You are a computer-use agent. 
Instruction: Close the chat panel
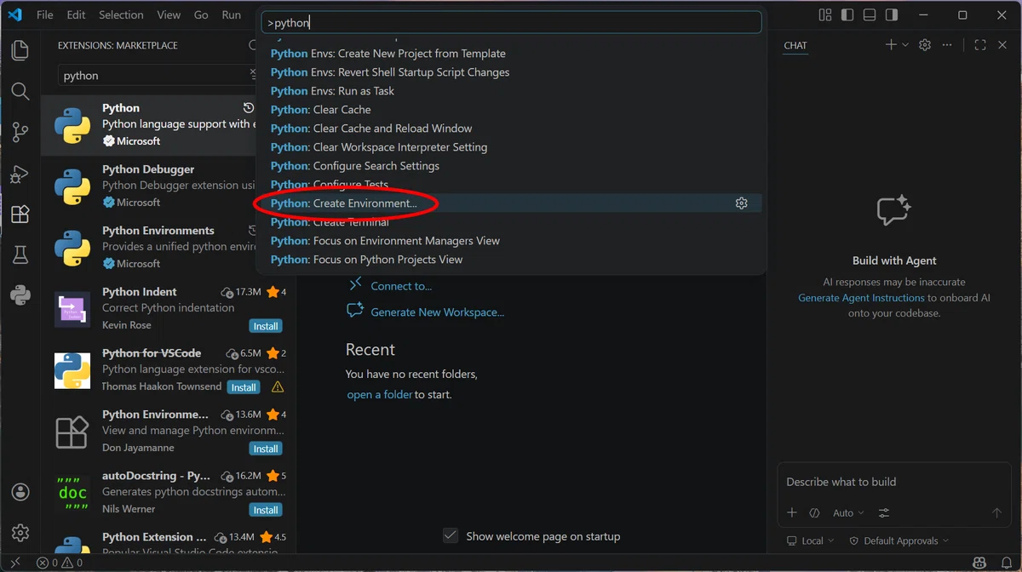tap(1002, 45)
